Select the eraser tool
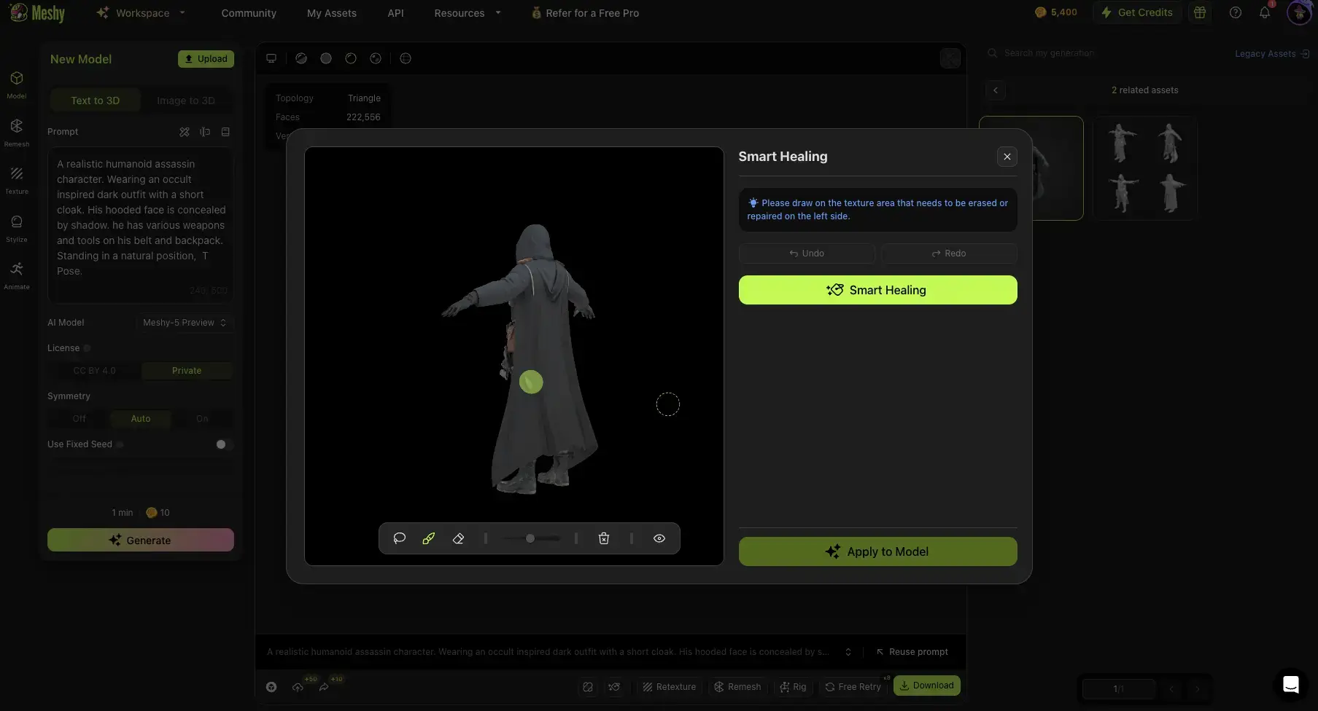Image resolution: width=1318 pixels, height=711 pixels. (458, 538)
